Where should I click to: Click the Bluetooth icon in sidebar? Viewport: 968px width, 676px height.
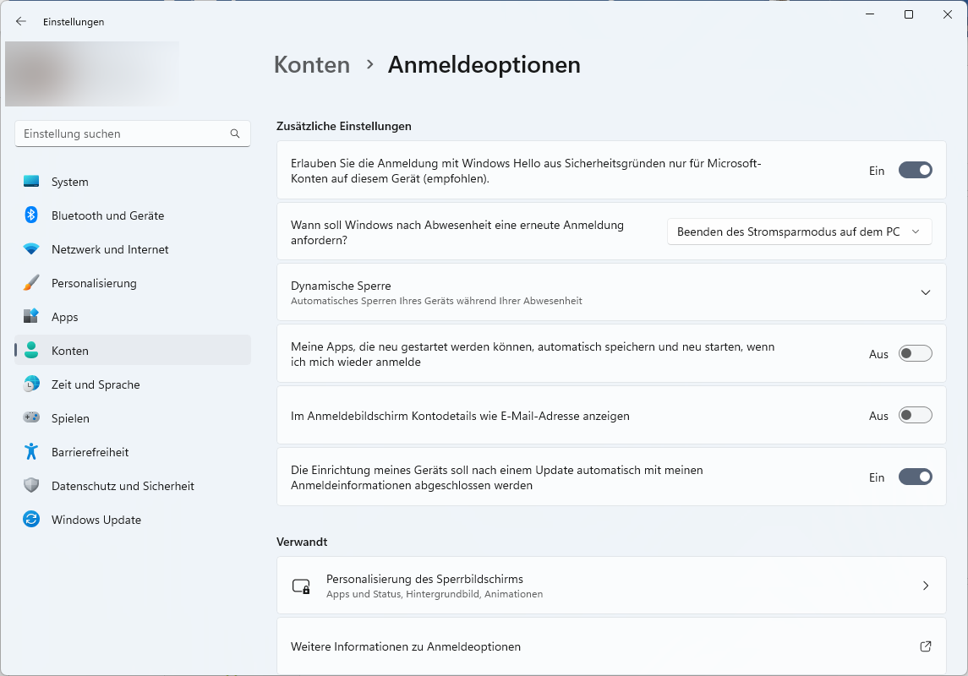(31, 215)
